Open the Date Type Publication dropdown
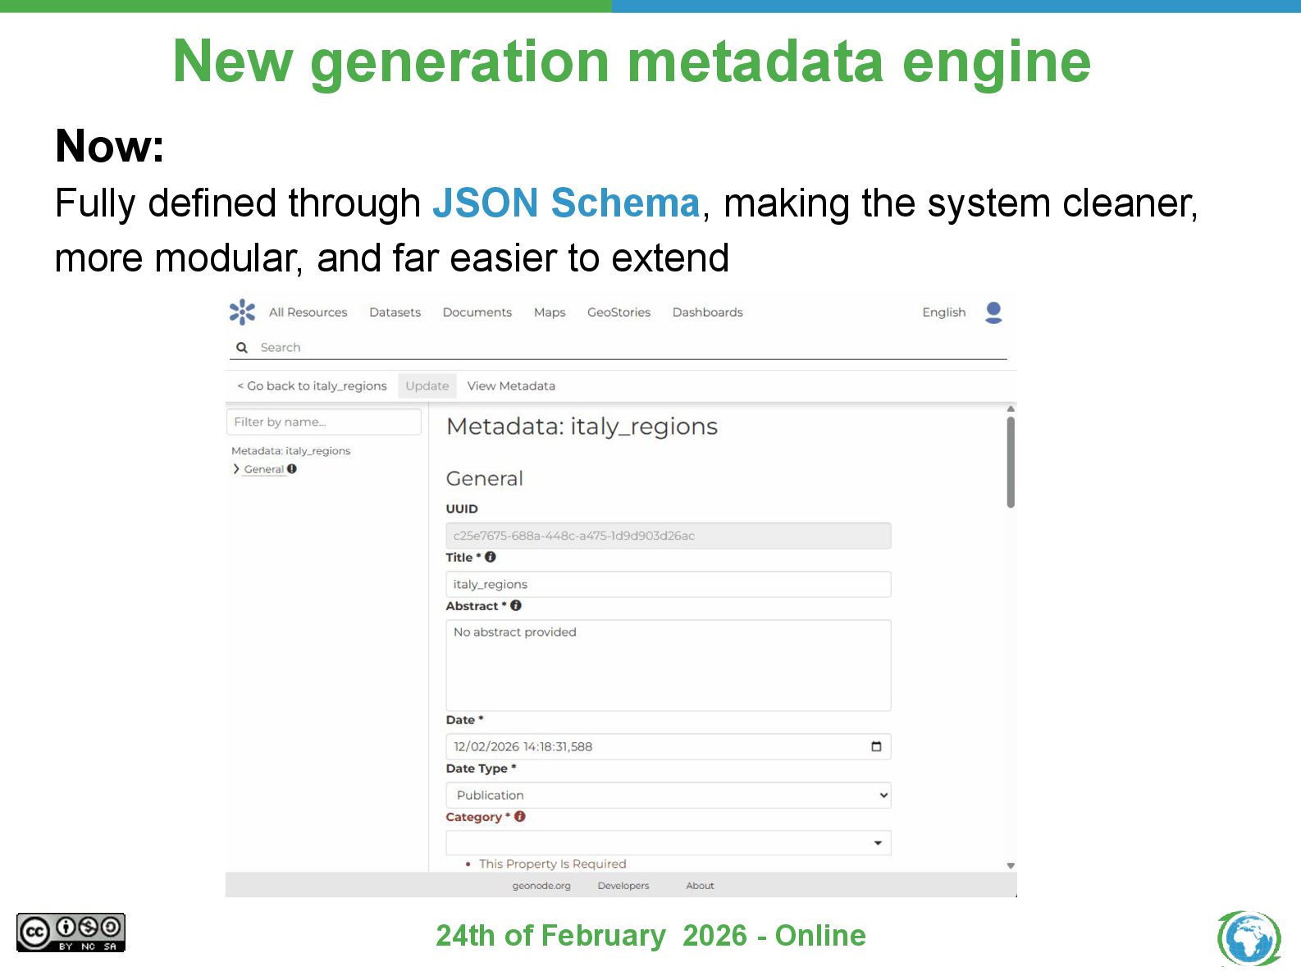This screenshot has height=976, width=1301. [668, 795]
